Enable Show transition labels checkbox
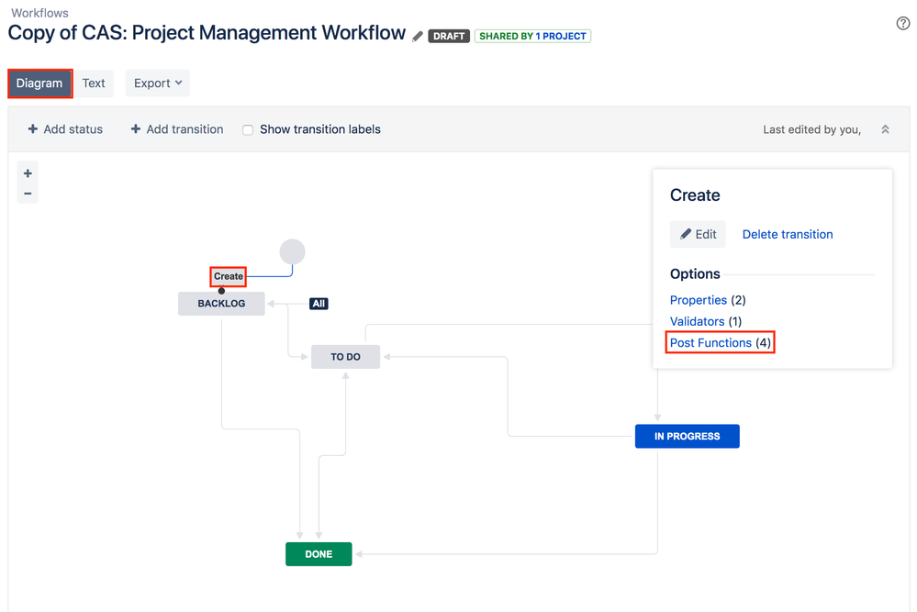The image size is (917, 612). click(x=248, y=129)
